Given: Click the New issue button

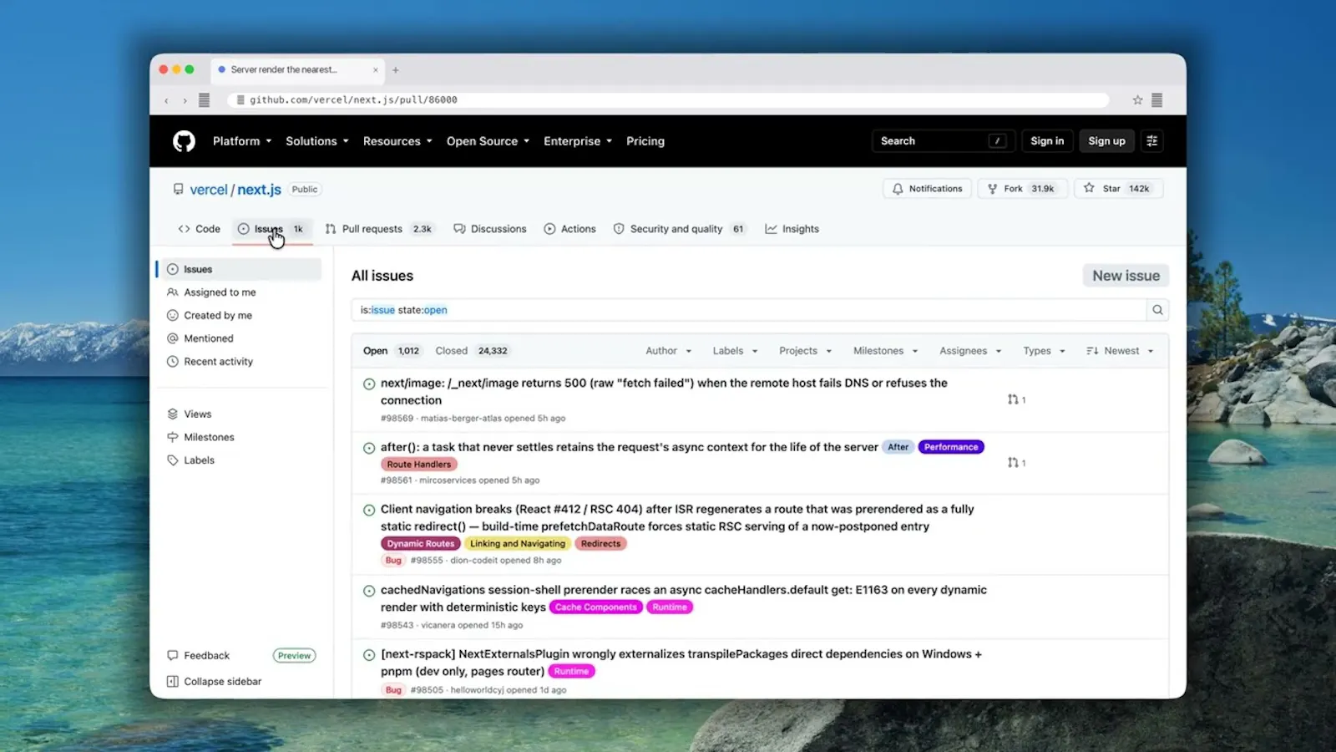Looking at the screenshot, I should [1126, 276].
